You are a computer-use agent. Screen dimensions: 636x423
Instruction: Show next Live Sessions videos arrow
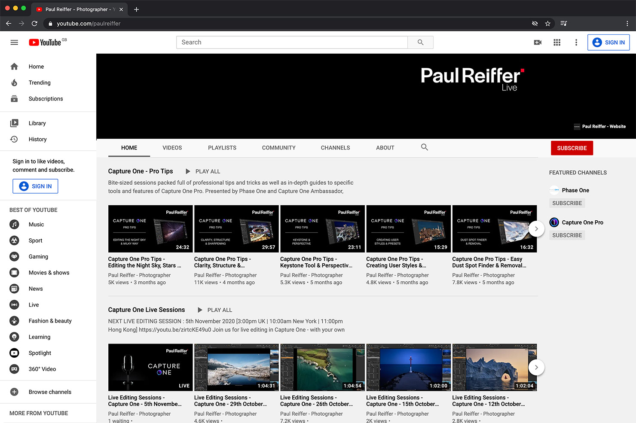pos(536,368)
